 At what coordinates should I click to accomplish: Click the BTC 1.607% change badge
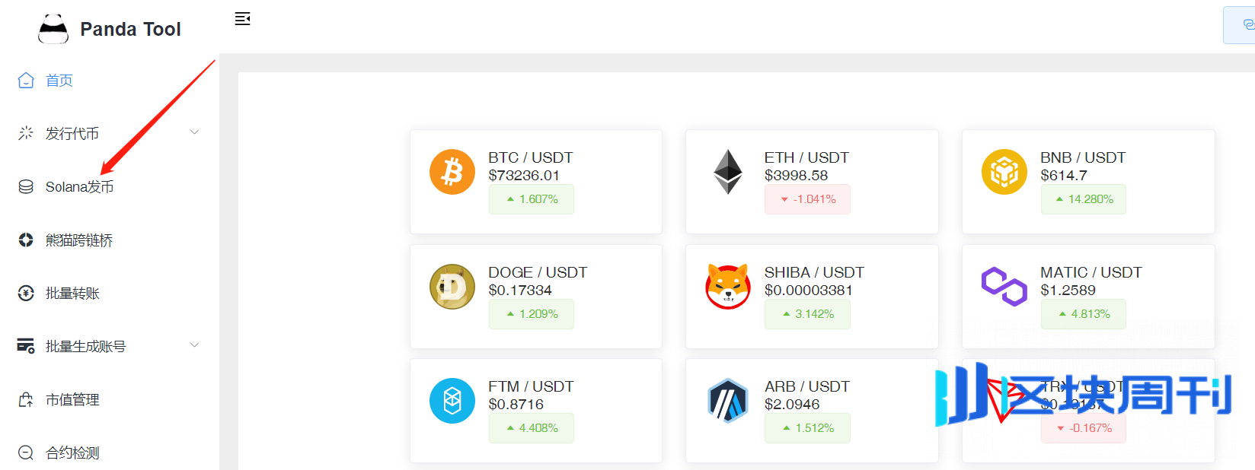(x=532, y=199)
